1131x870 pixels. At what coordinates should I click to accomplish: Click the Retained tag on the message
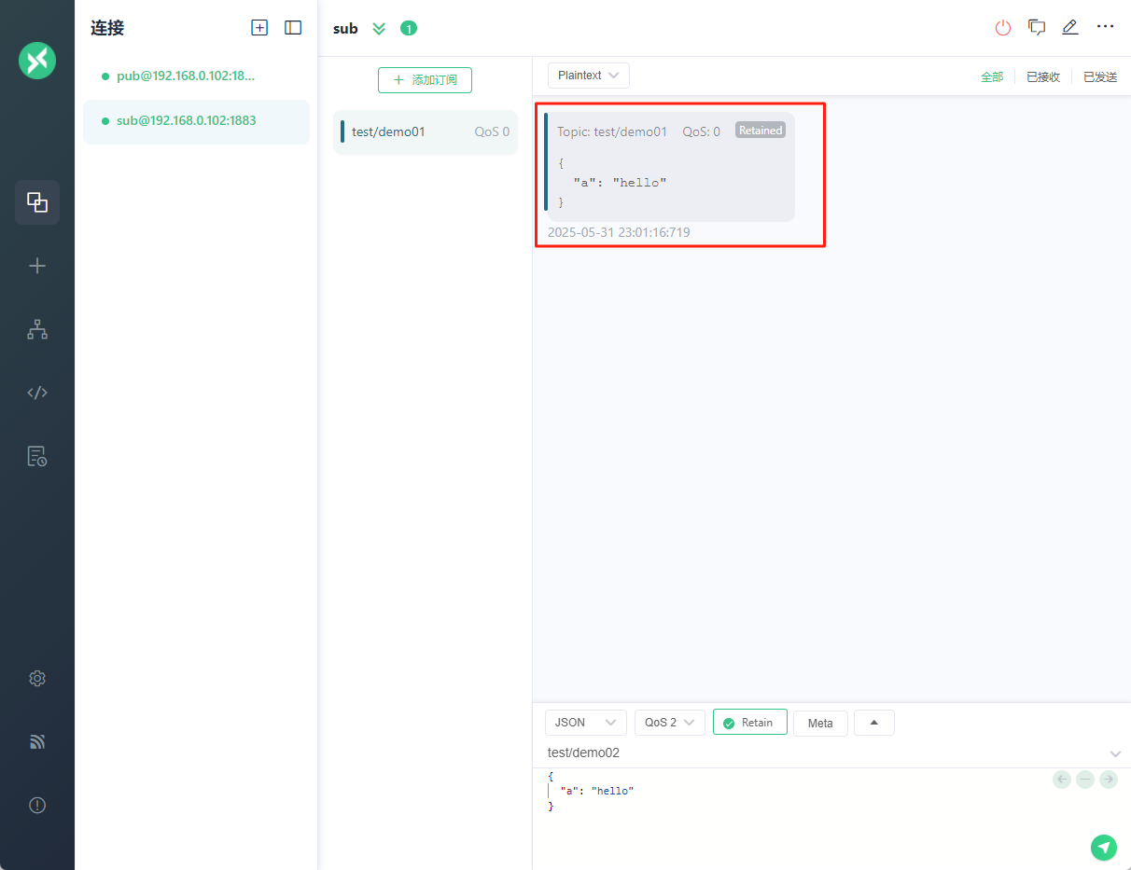pyautogui.click(x=761, y=131)
